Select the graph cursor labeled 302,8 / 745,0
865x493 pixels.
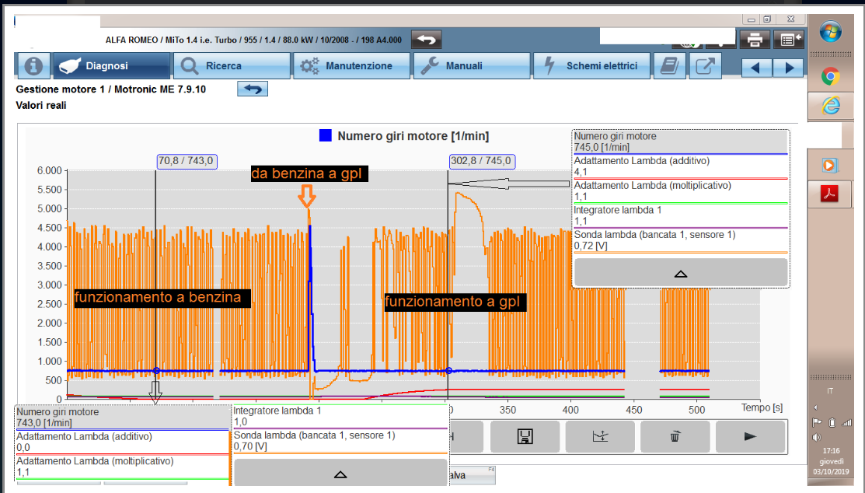click(482, 161)
